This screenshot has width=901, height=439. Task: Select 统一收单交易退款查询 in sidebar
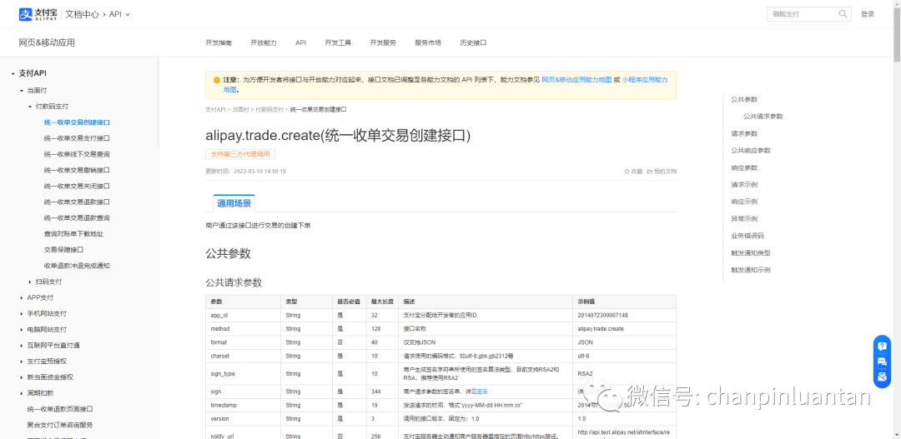pyautogui.click(x=77, y=218)
